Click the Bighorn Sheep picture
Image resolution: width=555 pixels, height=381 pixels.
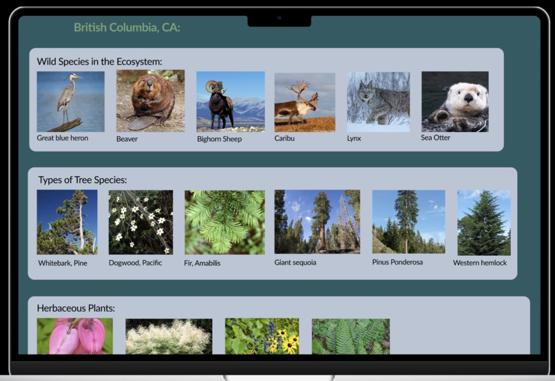231,101
